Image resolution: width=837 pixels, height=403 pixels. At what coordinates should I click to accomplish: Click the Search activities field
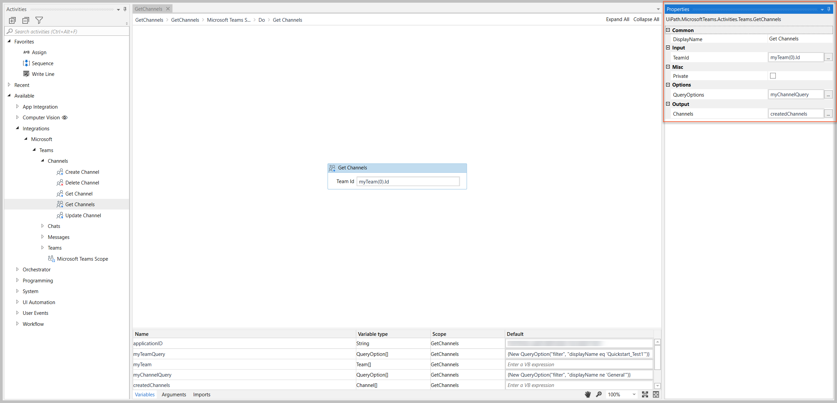[67, 31]
